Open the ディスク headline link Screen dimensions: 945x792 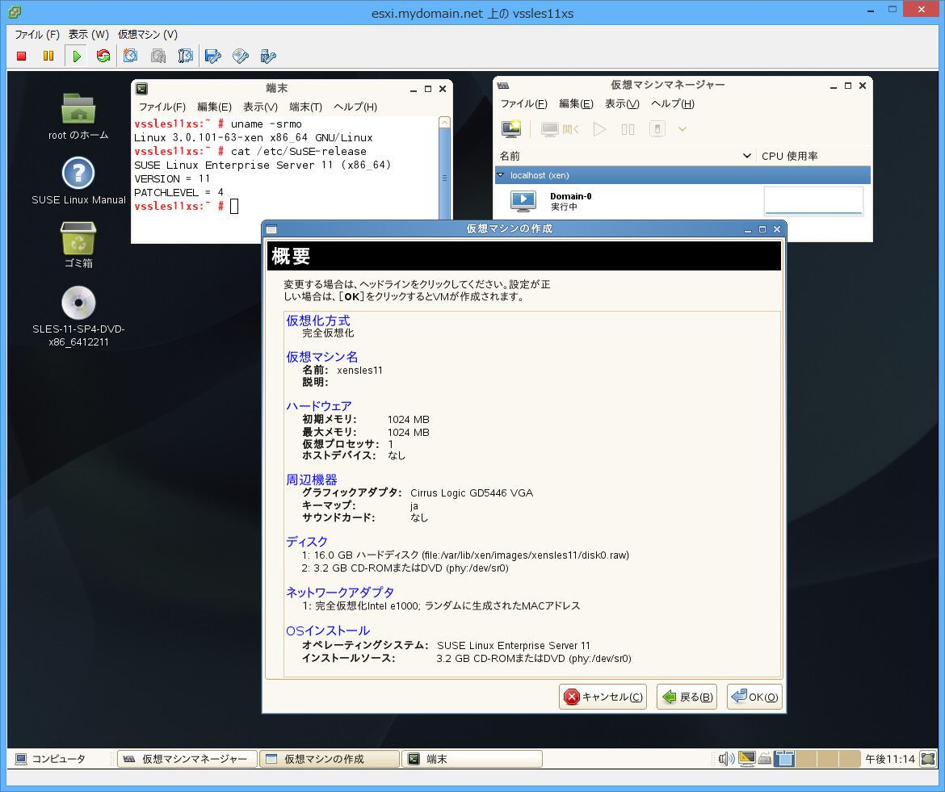pyautogui.click(x=307, y=542)
